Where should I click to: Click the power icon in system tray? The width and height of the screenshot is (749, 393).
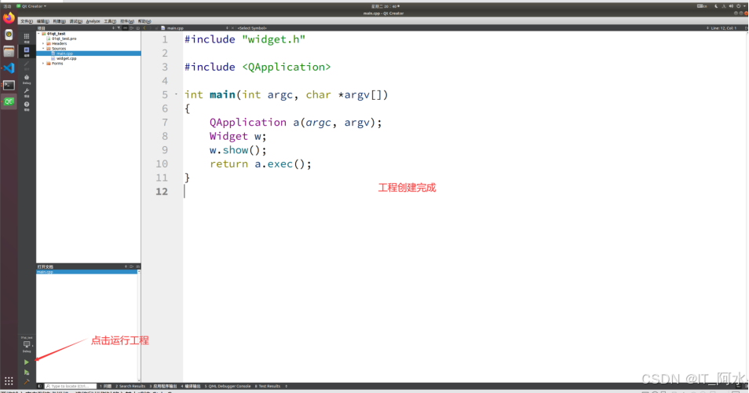739,6
